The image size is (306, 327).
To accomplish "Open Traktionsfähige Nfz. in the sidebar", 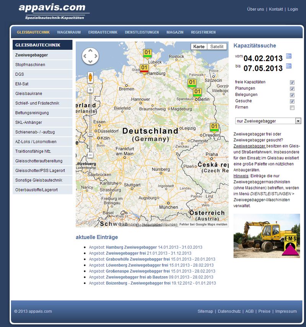I will [x=42, y=151].
